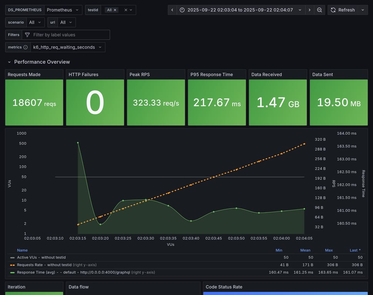
Task: Click the metrics info icon
Action: [x=25, y=47]
